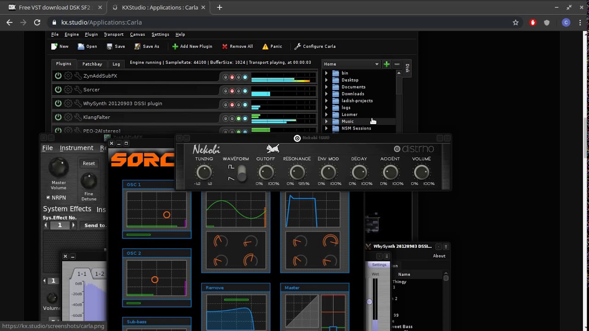
Task: Open the Instrument menu in ZynAddSubFX window
Action: (x=76, y=148)
